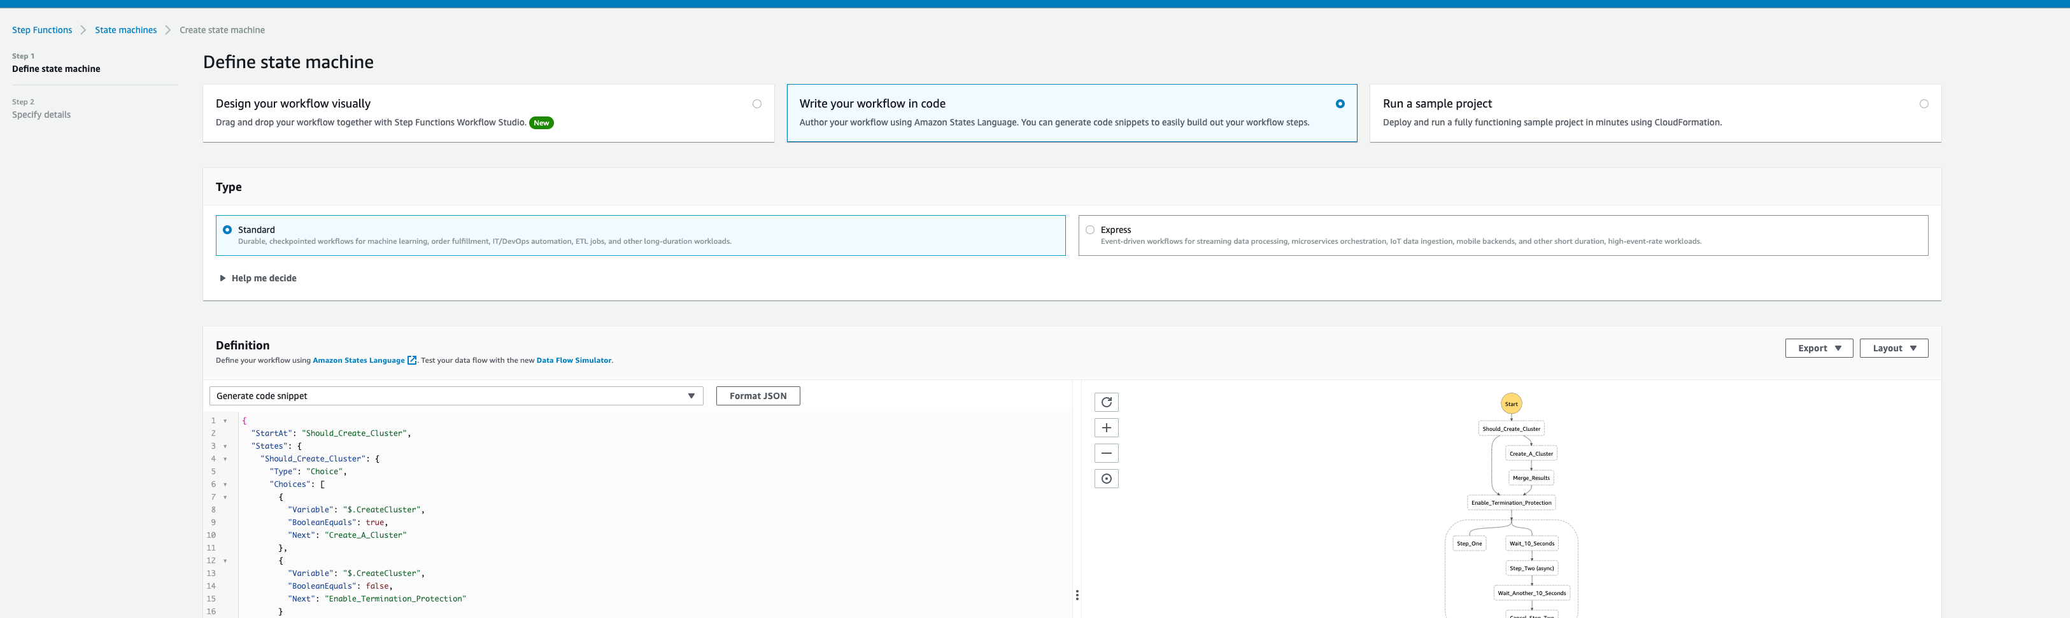Click code line "StartAt": "Should_Create_Cluster"
The width and height of the screenshot is (2070, 618).
[x=330, y=433]
